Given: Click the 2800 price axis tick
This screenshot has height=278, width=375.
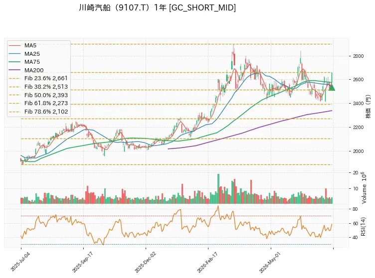Looking at the screenshot, I should [x=358, y=56].
